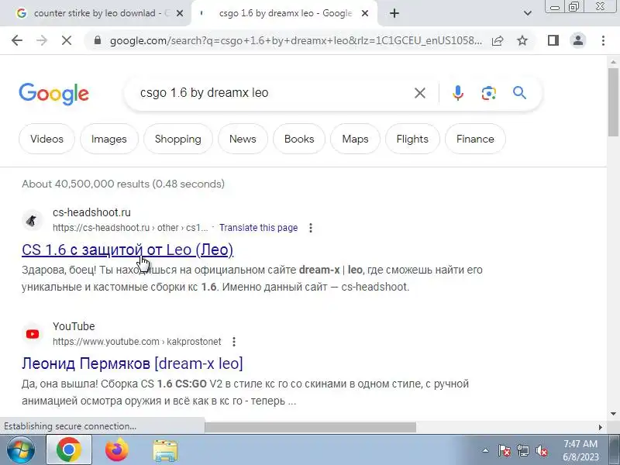Open the clock showing 7:47 AM
The width and height of the screenshot is (620, 465).
pos(580,450)
